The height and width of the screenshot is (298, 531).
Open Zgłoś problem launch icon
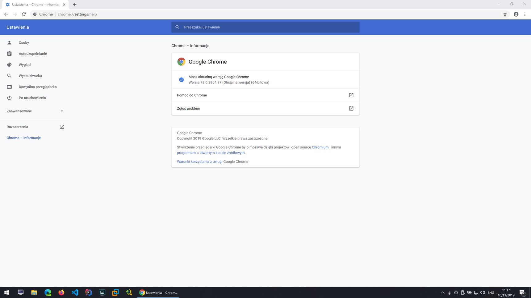coord(351,108)
